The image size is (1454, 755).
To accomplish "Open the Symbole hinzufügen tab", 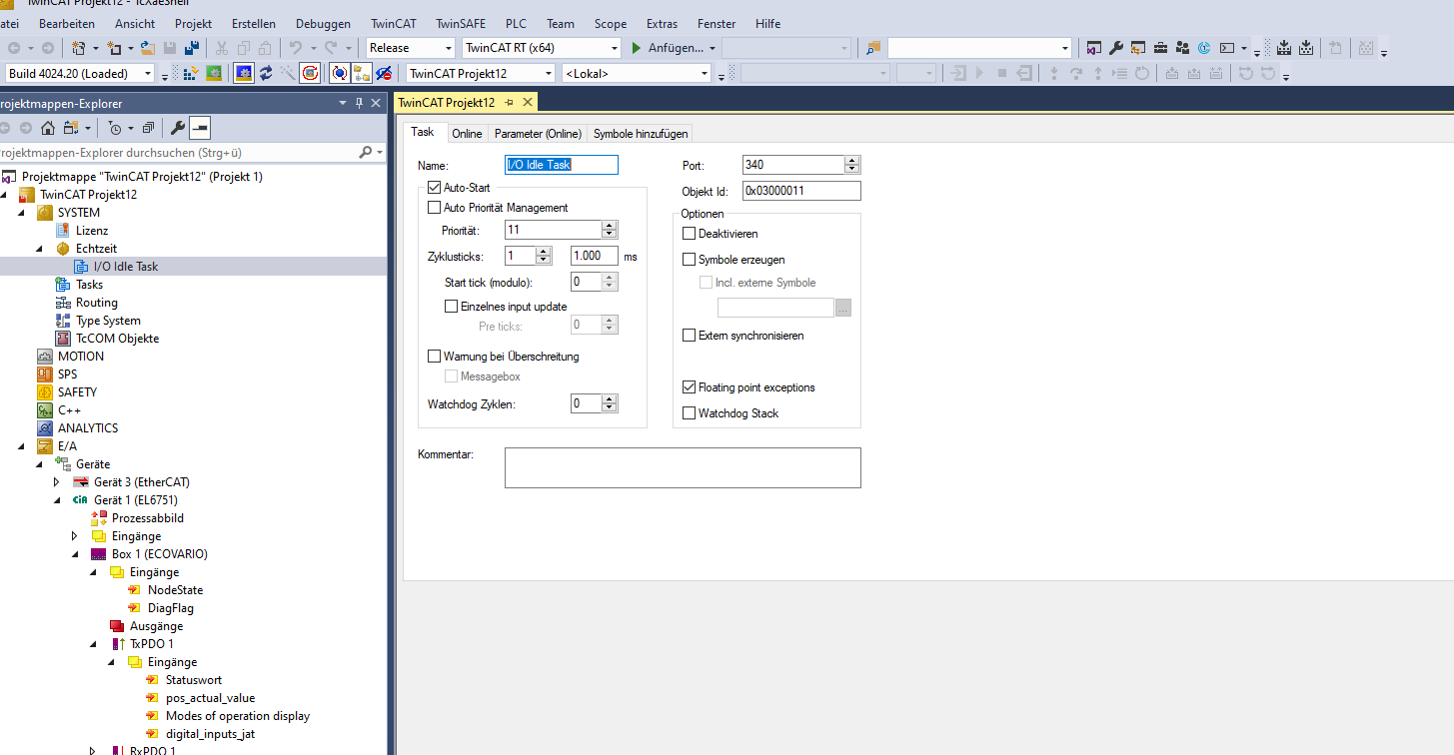I will (640, 134).
